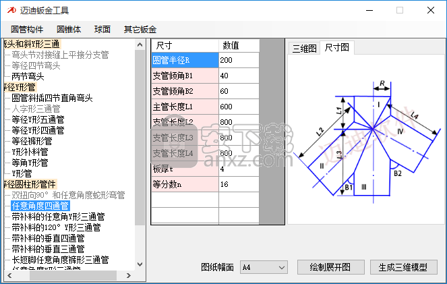Click the tree's scroll left arrow
This screenshot has height=284, width=447.
point(9,275)
